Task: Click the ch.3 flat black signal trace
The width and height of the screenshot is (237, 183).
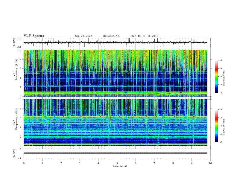Action: pos(115,153)
